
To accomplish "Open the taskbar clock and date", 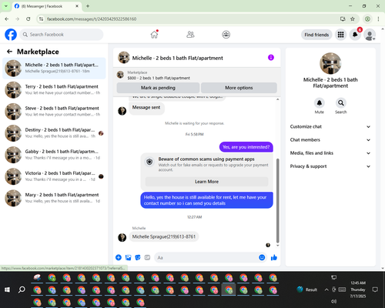I will click(x=358, y=290).
